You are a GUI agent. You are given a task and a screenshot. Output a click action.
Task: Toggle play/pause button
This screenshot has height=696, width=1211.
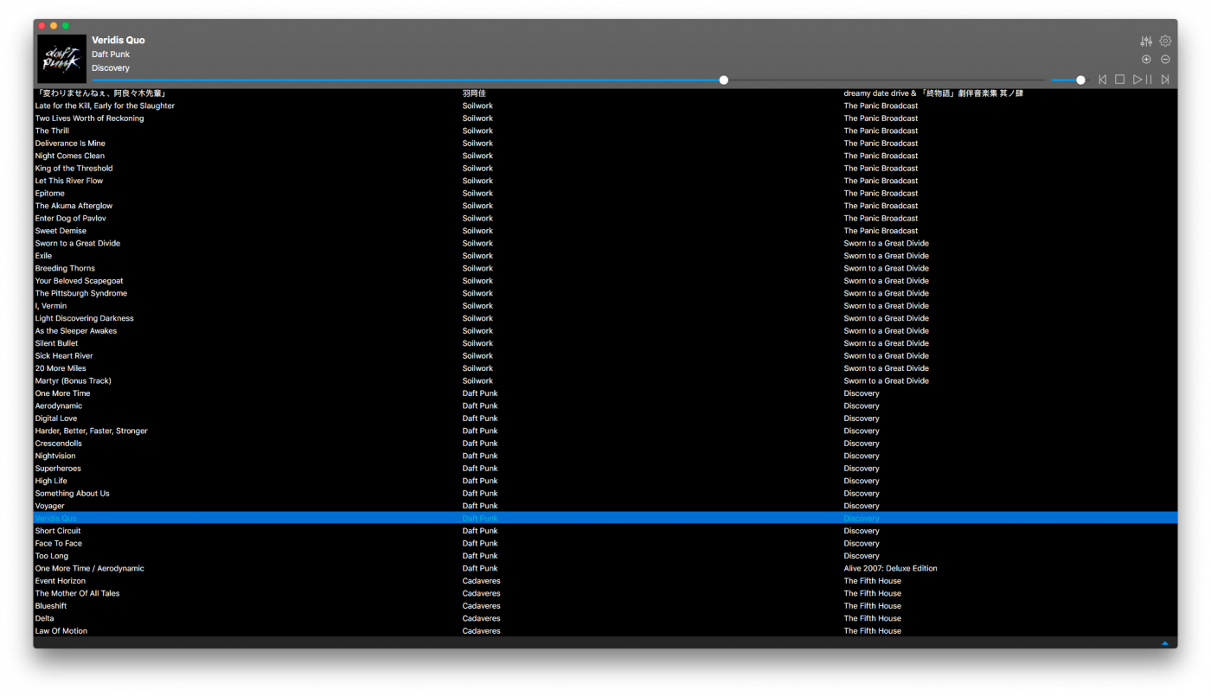click(x=1143, y=80)
